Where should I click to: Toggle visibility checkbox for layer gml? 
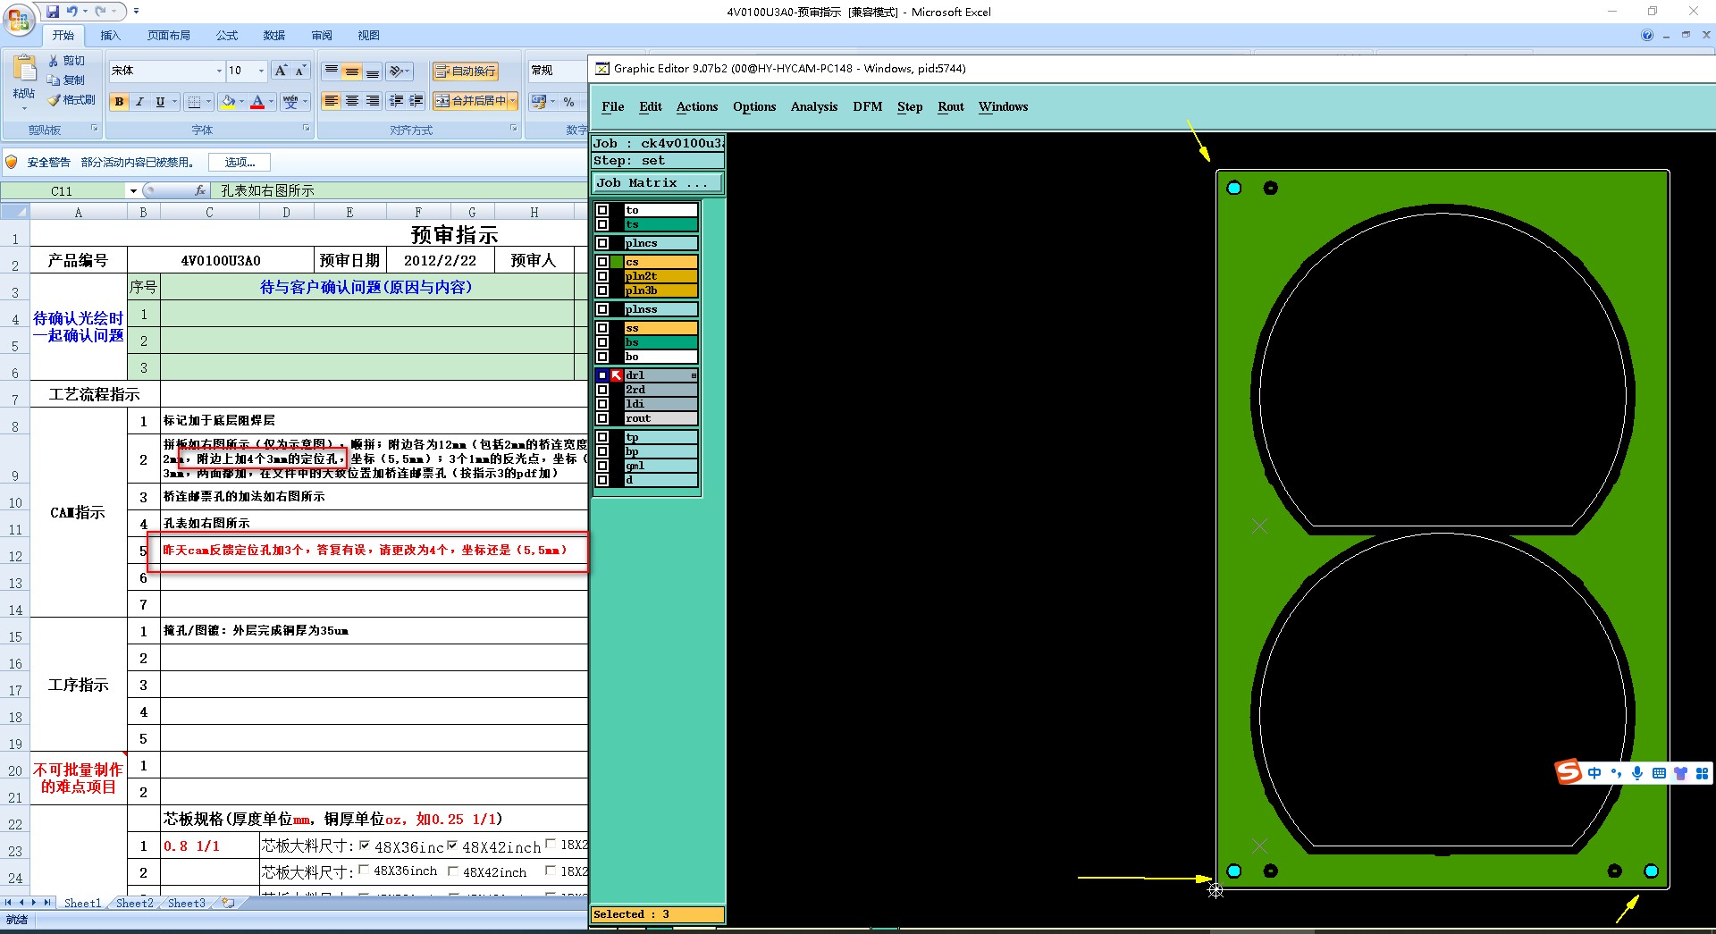(x=602, y=466)
